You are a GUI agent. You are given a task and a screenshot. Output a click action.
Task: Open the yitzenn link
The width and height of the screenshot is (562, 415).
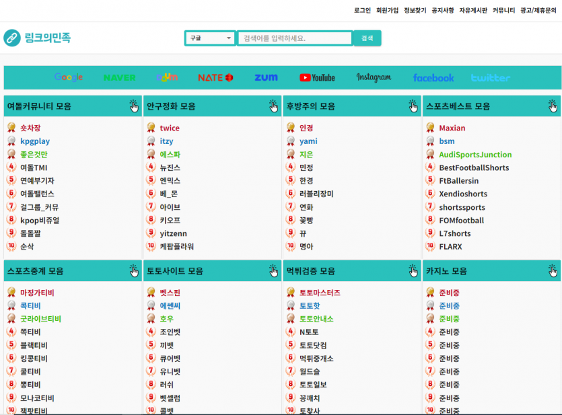point(173,233)
